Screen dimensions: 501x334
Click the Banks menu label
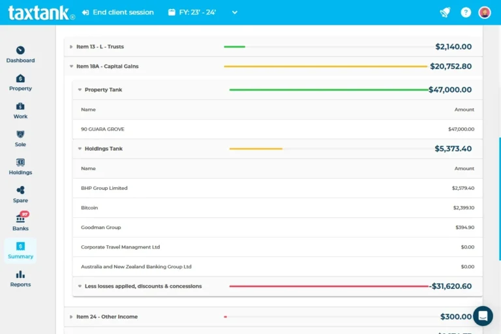coord(20,228)
